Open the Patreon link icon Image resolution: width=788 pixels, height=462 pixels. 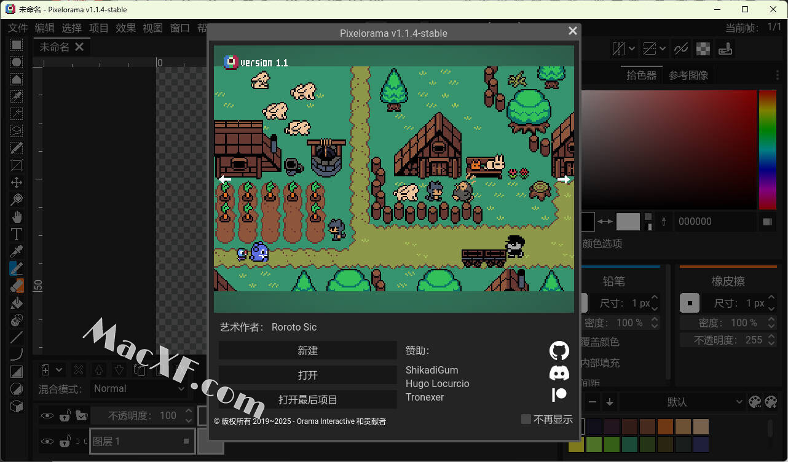point(559,394)
